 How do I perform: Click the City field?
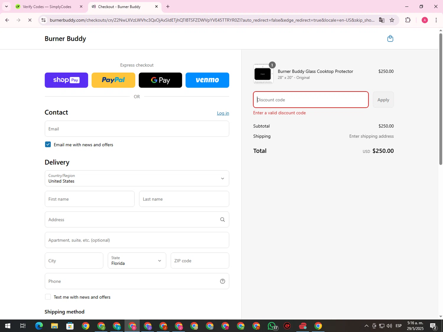click(x=74, y=261)
